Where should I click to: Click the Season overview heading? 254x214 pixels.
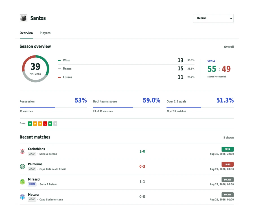pos(35,46)
